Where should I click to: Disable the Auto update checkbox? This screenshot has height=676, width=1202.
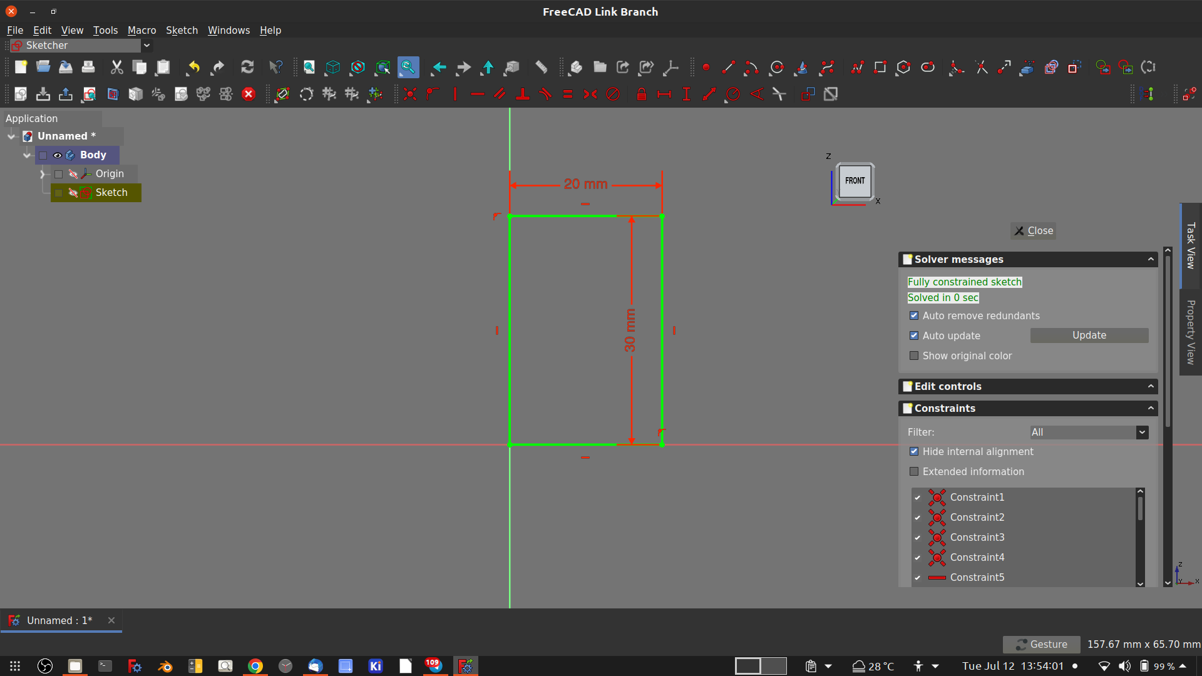[x=914, y=335]
